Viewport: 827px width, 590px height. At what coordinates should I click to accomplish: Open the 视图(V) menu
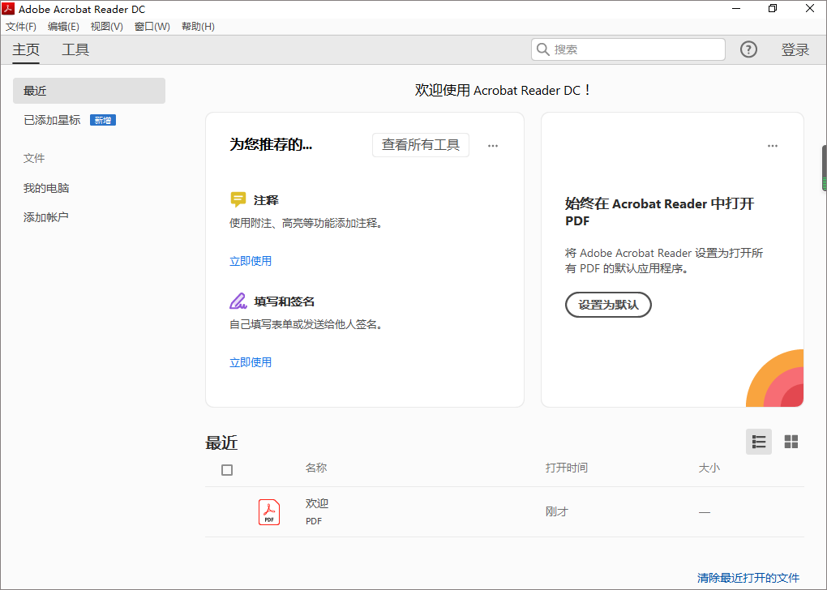tap(106, 27)
